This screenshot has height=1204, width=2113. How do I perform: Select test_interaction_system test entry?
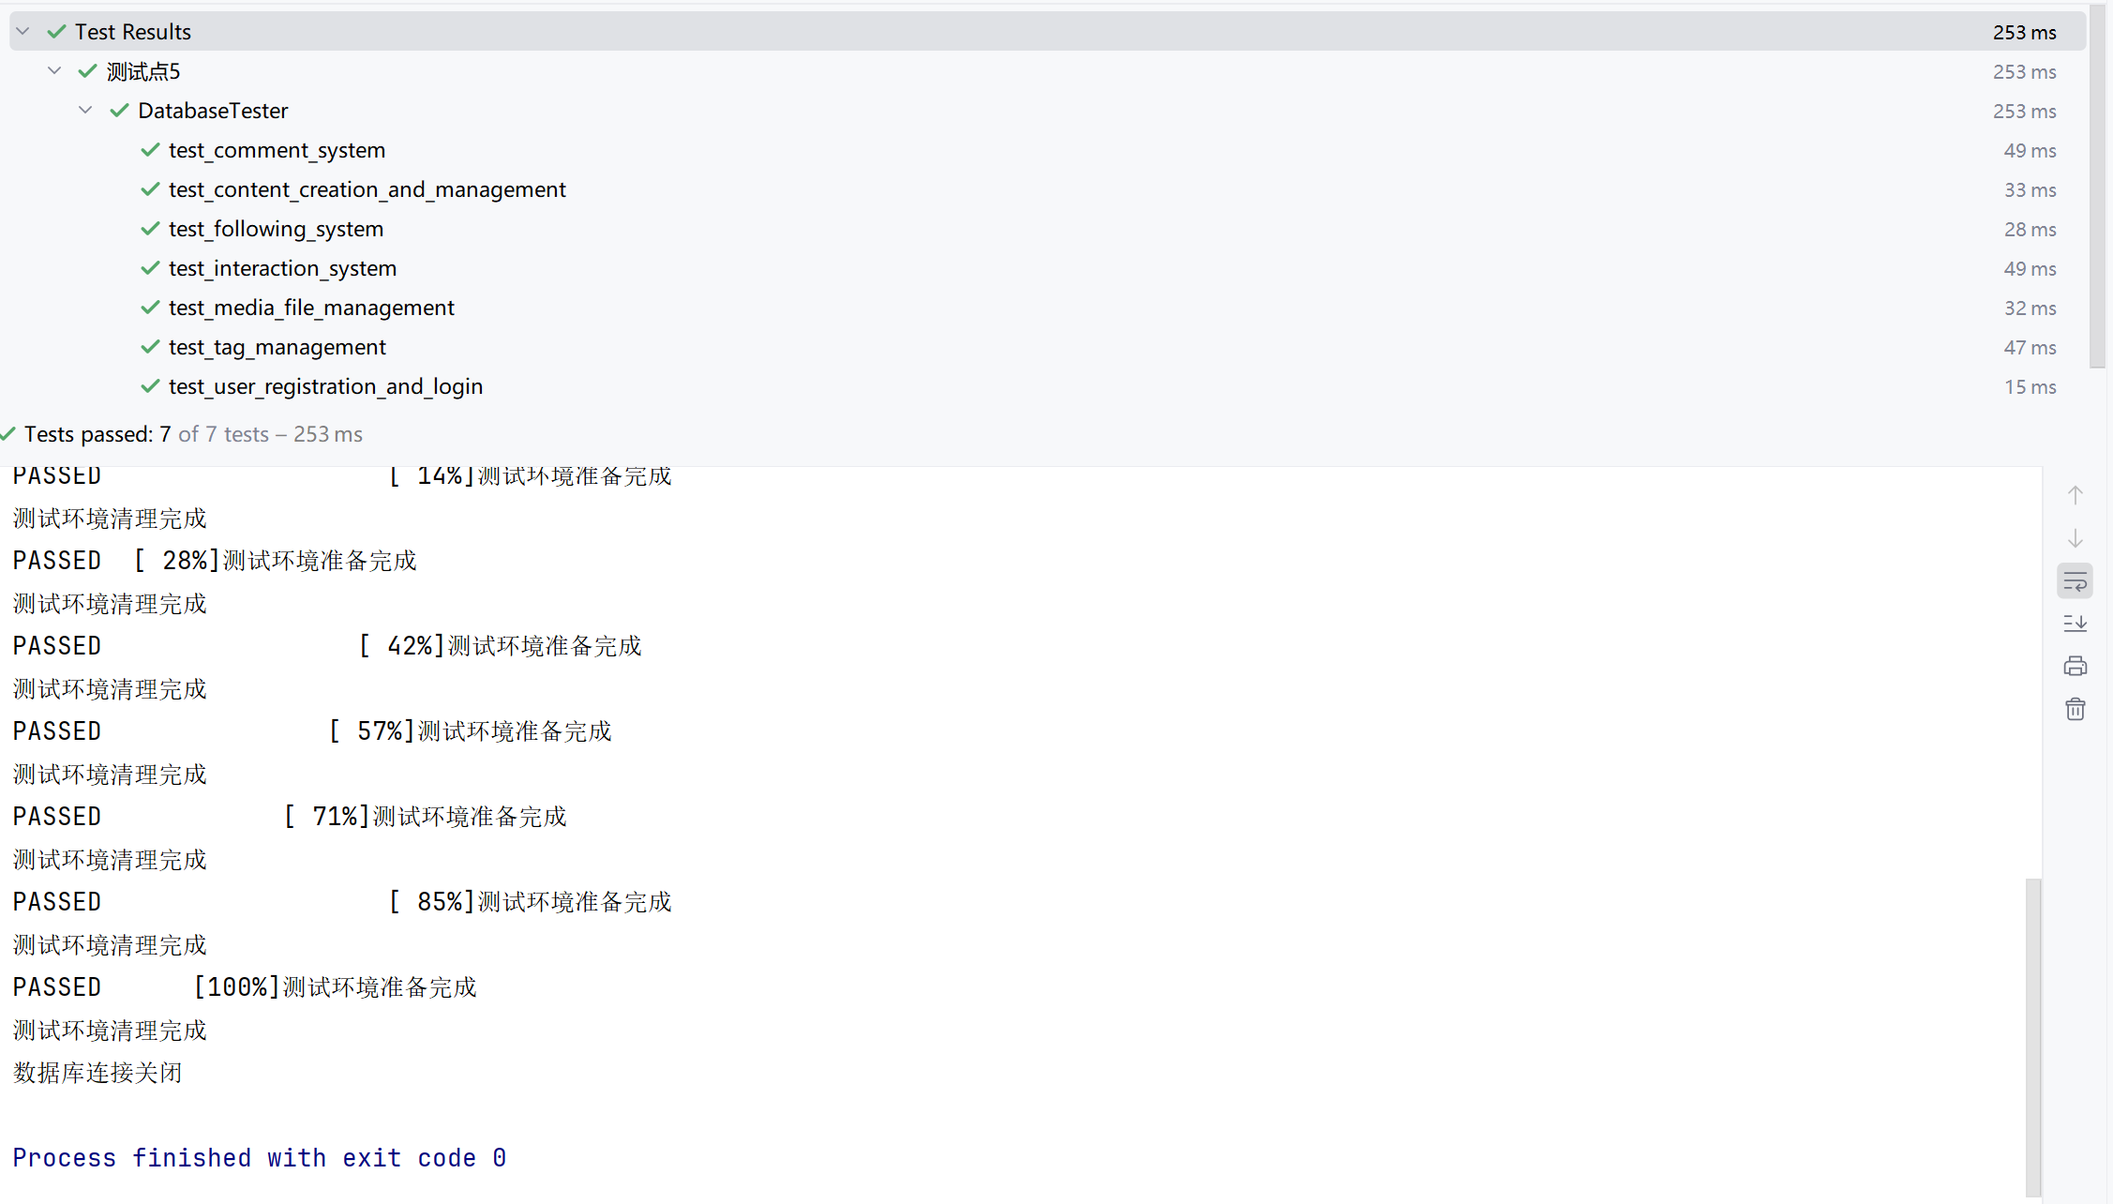coord(282,268)
